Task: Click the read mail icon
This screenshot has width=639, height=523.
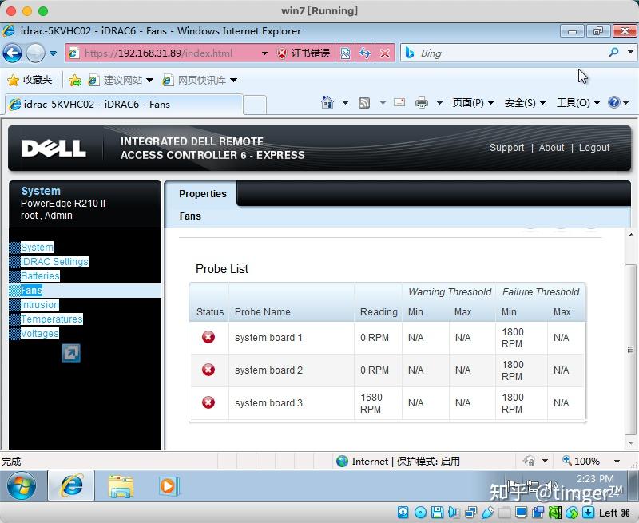Action: pos(399,103)
